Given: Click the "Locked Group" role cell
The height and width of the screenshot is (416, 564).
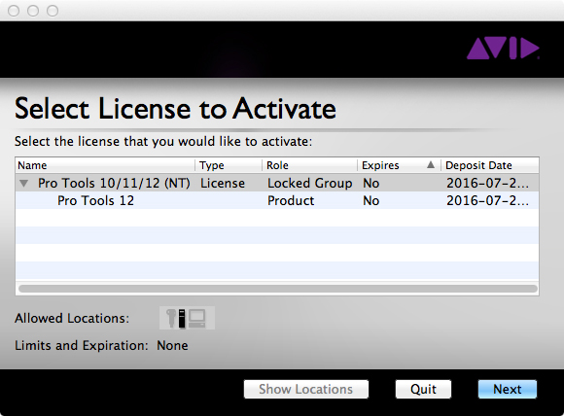Looking at the screenshot, I should 309,184.
